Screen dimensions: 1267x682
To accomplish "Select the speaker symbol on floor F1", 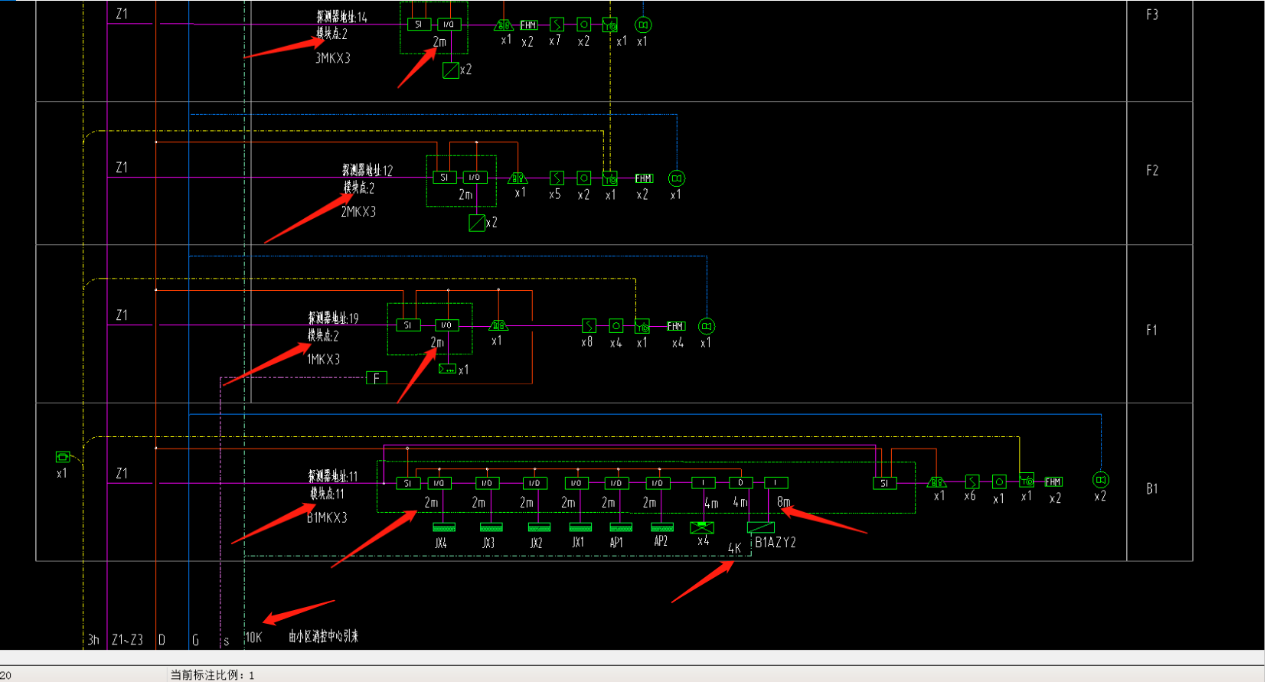I will pyautogui.click(x=707, y=326).
